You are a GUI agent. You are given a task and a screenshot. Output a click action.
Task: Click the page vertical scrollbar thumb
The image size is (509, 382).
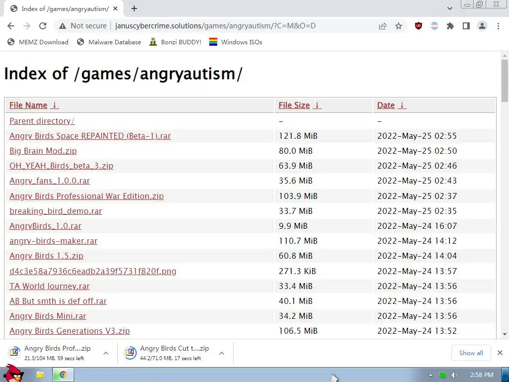[x=505, y=81]
